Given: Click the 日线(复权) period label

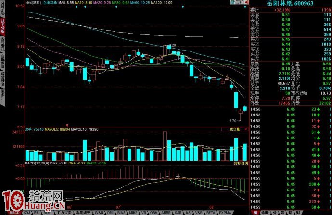Looking at the screenshot, I should tap(33, 3).
